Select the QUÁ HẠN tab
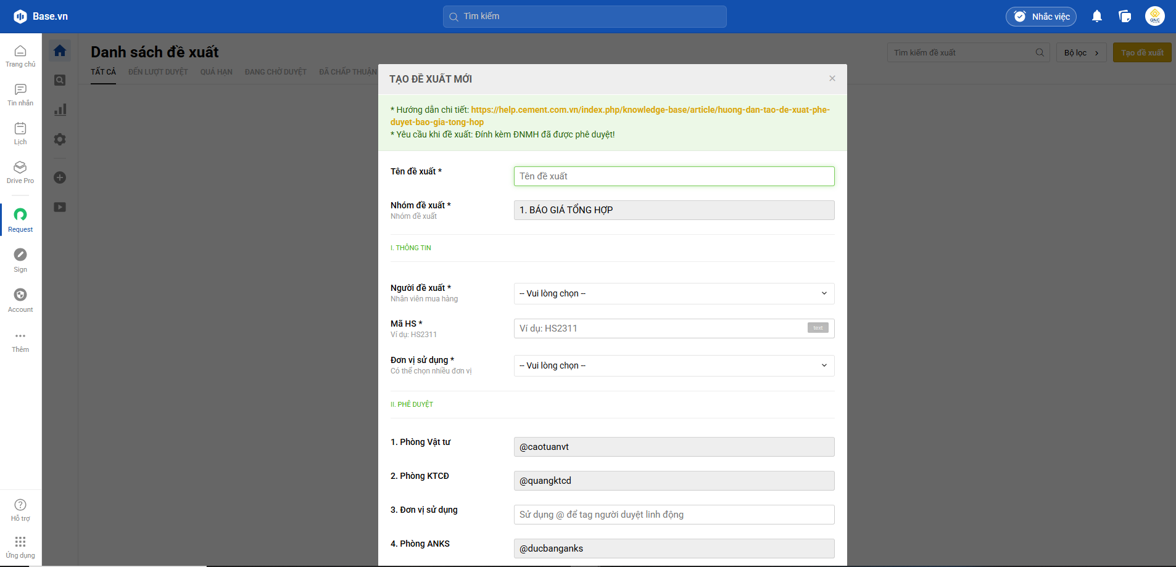Image resolution: width=1176 pixels, height=567 pixels. pos(216,72)
